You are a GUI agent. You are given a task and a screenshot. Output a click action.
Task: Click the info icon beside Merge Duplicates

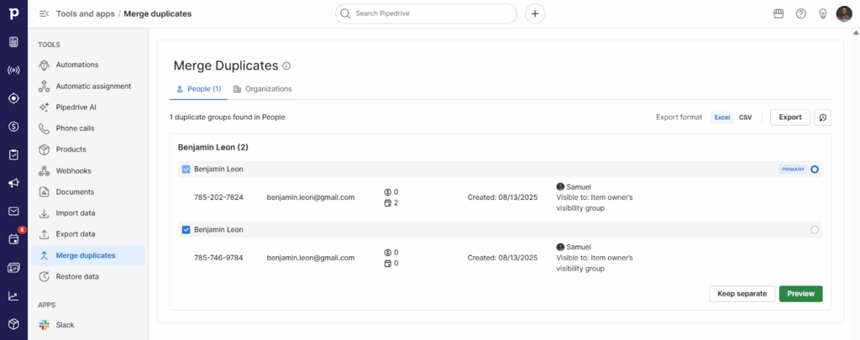pos(286,65)
